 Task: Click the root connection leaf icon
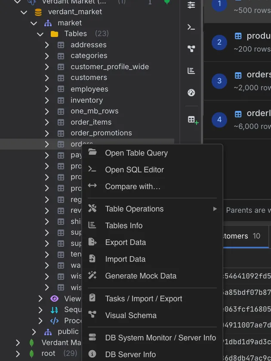31,354
